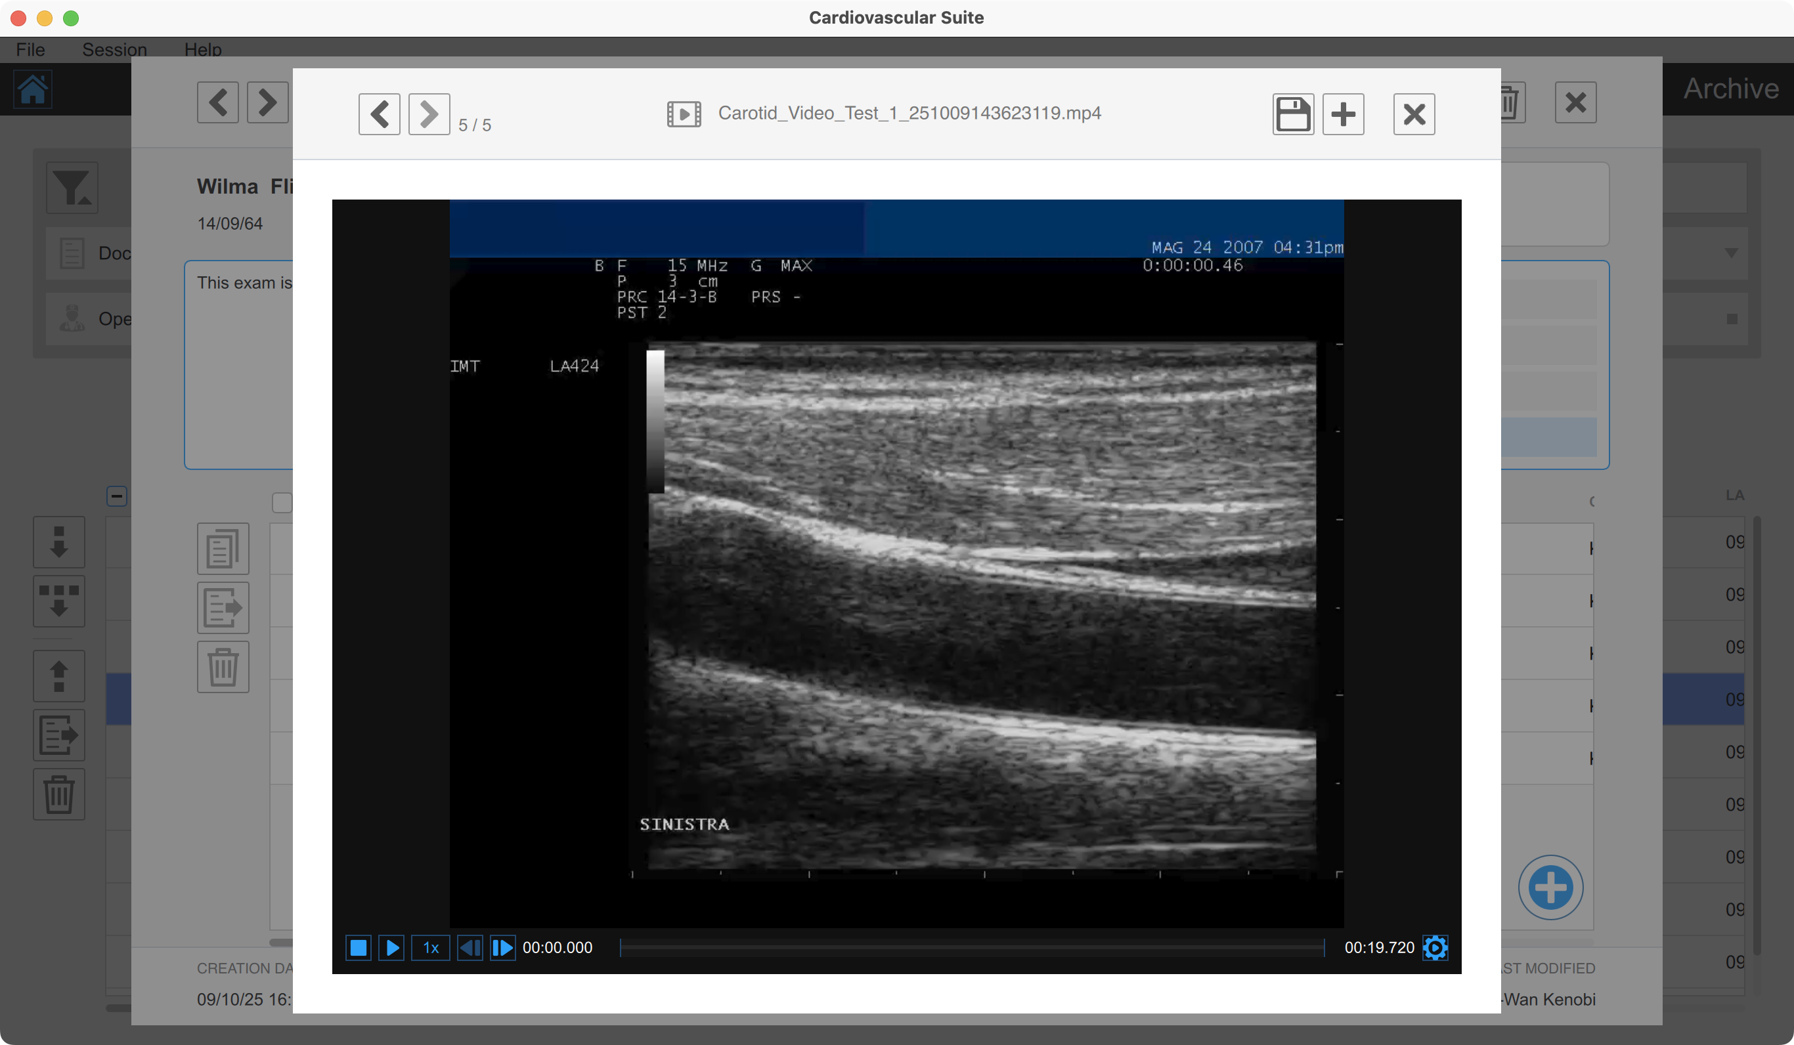Close the video viewer dialog
Image resolution: width=1794 pixels, height=1045 pixels.
1414,114
